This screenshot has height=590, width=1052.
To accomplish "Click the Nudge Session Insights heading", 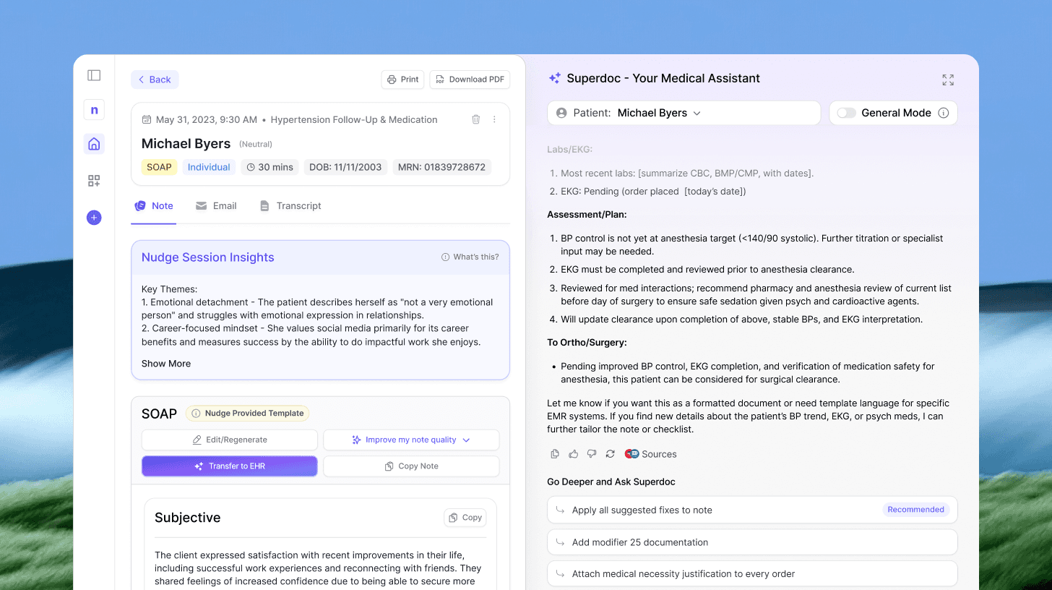I will (x=207, y=257).
